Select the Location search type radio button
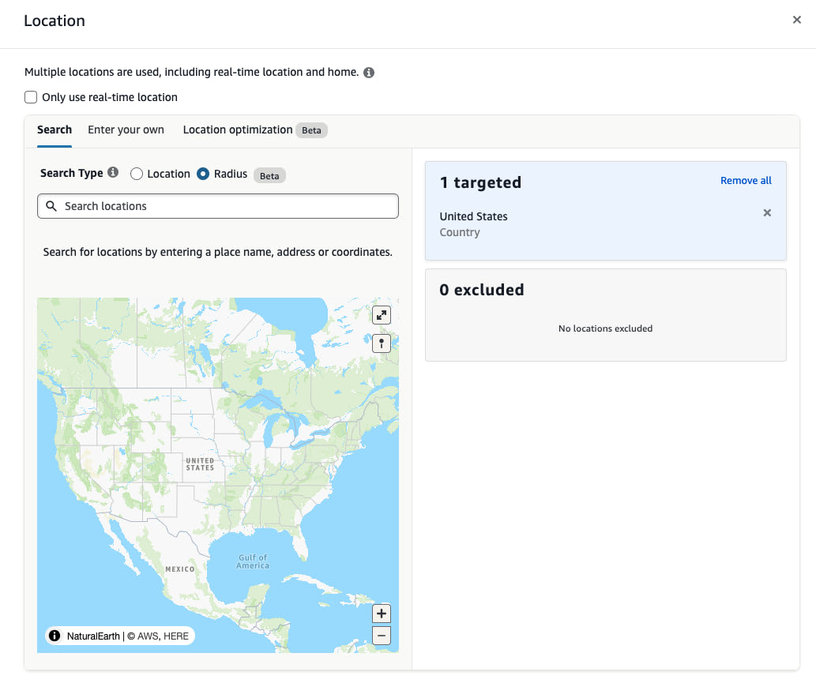Viewport: 816px width, 683px height. tap(135, 175)
